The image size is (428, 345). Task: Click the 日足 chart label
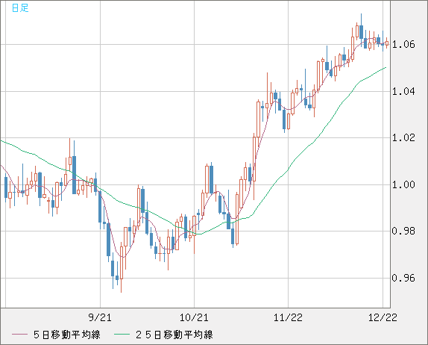(20, 7)
